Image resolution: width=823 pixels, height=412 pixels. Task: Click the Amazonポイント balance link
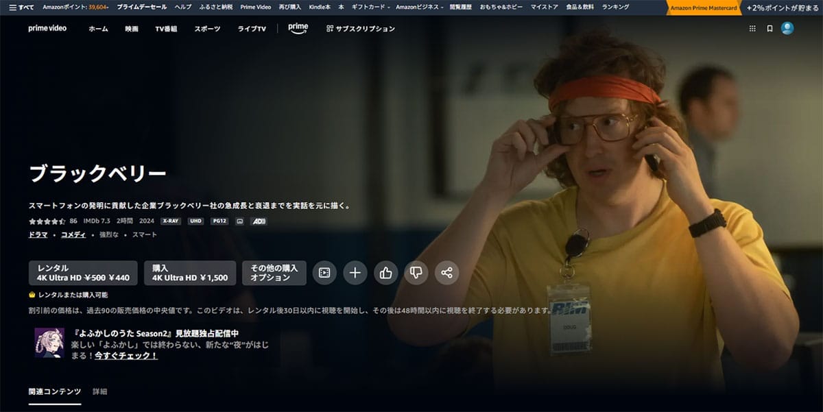(x=76, y=7)
